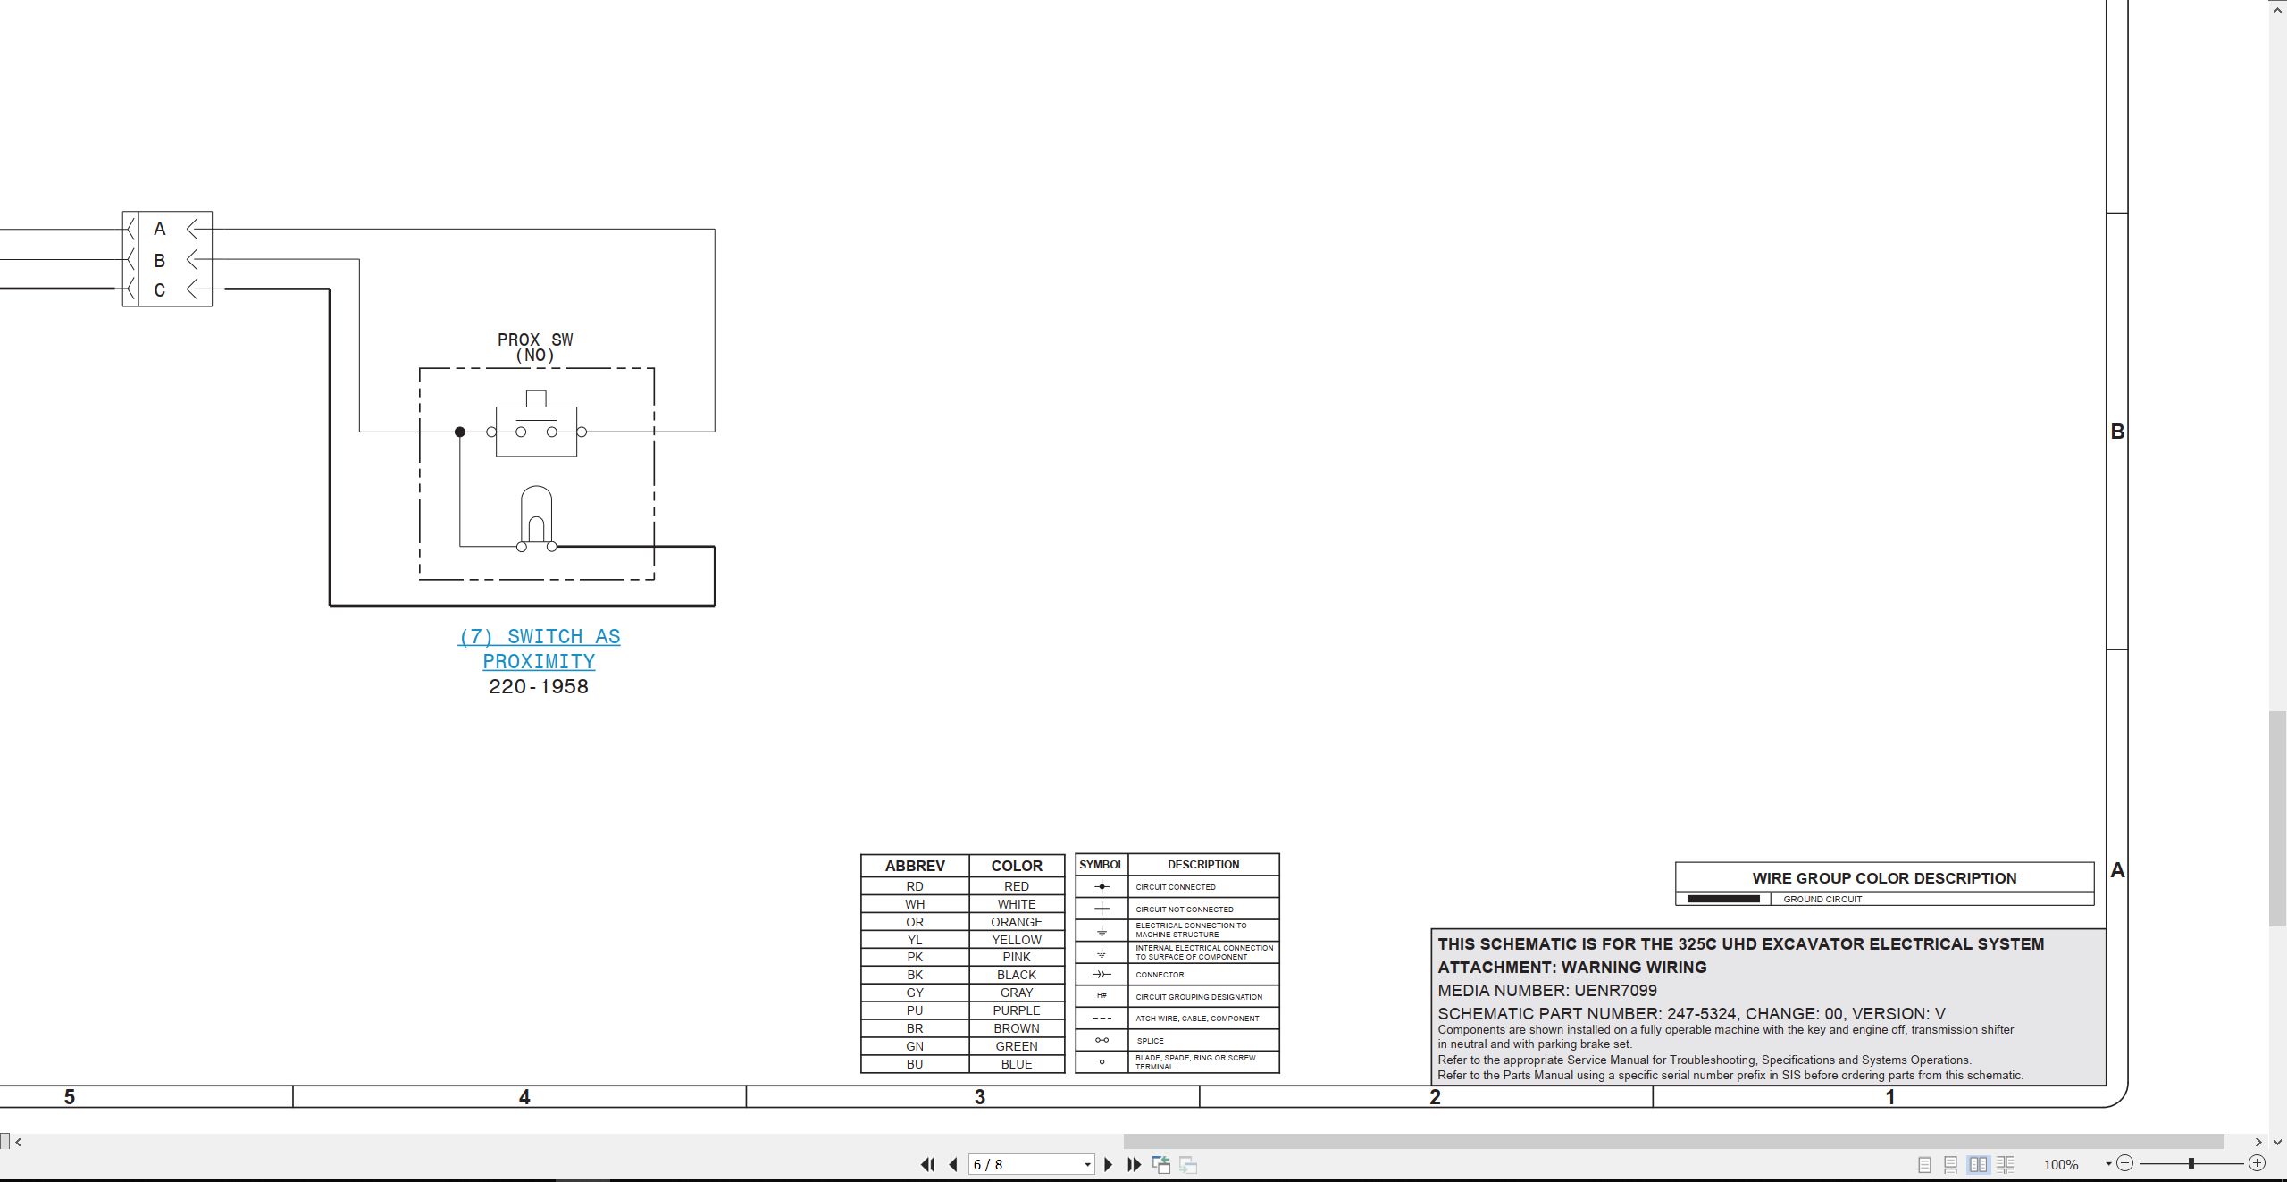Click the PURPLE color cell
Image resolution: width=2287 pixels, height=1182 pixels.
(x=1017, y=1010)
